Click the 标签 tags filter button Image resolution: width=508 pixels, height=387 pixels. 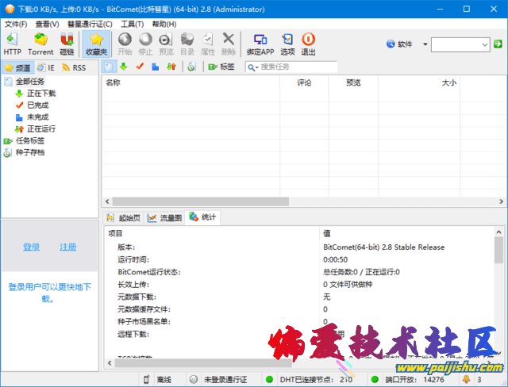point(221,67)
